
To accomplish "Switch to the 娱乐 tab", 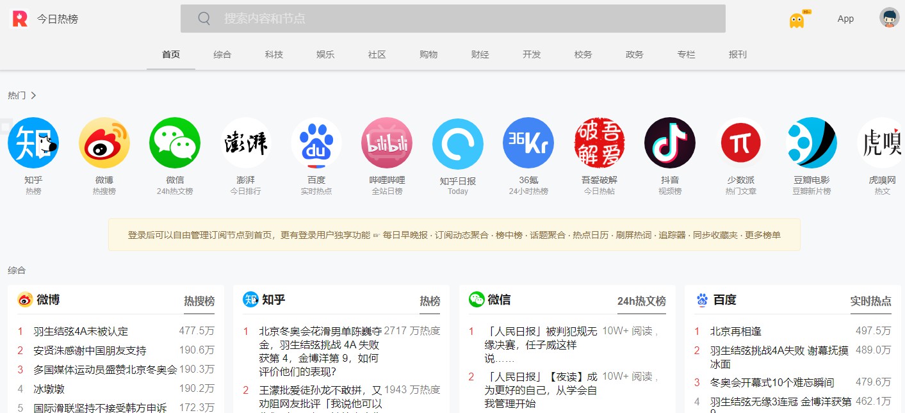I will point(325,54).
